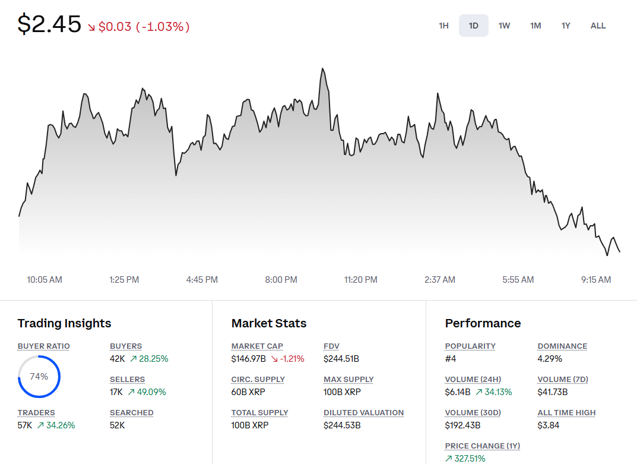Open the DILUTED VALUATION link
The height and width of the screenshot is (464, 637).
[x=363, y=412]
